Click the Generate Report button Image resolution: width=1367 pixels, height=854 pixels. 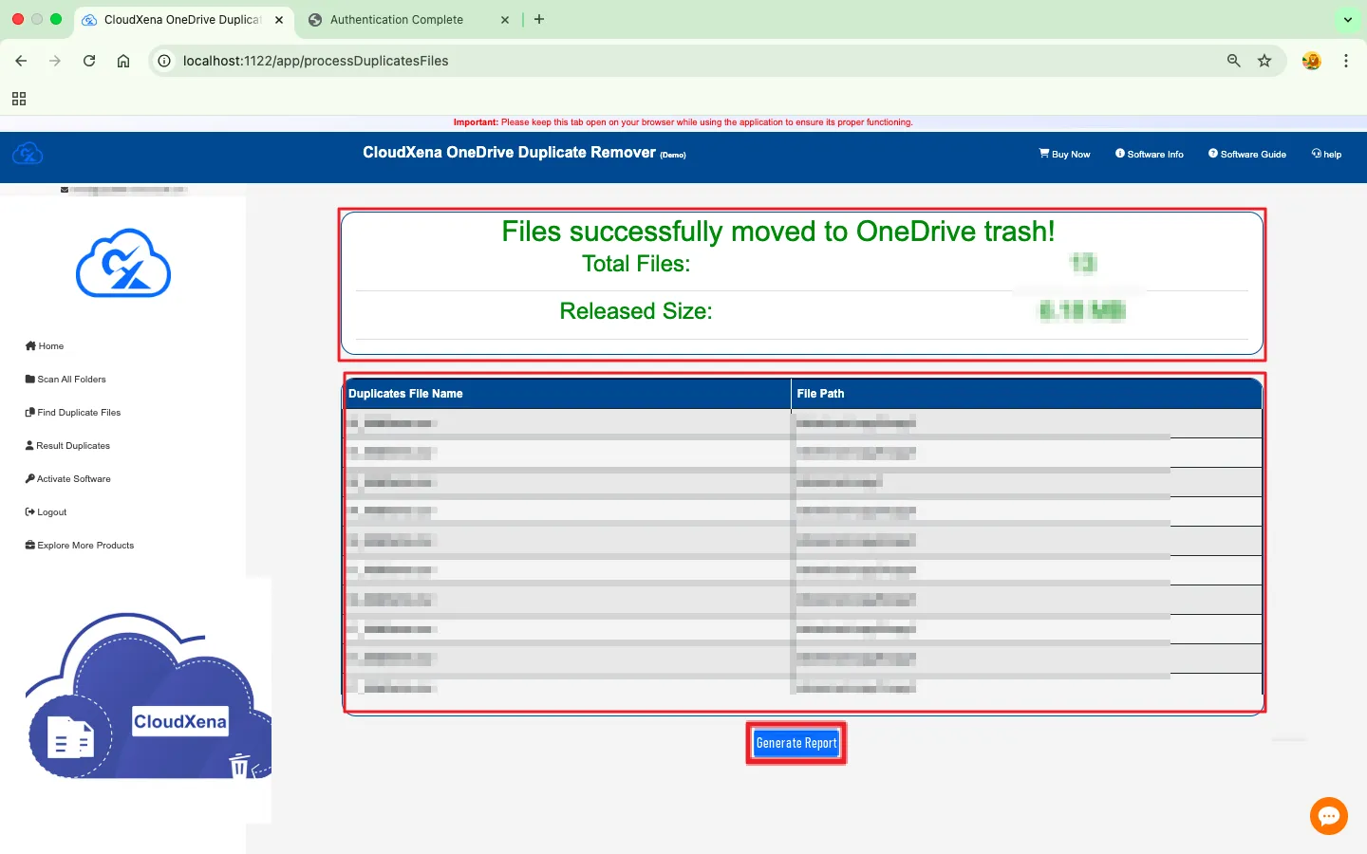(x=796, y=743)
